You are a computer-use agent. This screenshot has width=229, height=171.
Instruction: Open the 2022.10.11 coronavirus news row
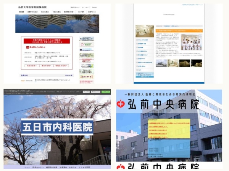coord(47,53)
